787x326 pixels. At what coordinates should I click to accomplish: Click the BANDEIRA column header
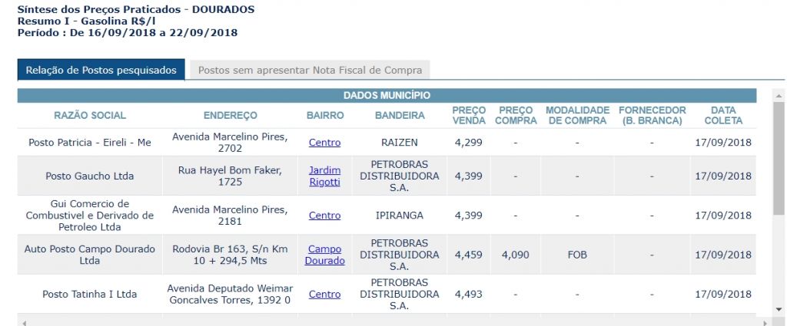point(400,116)
